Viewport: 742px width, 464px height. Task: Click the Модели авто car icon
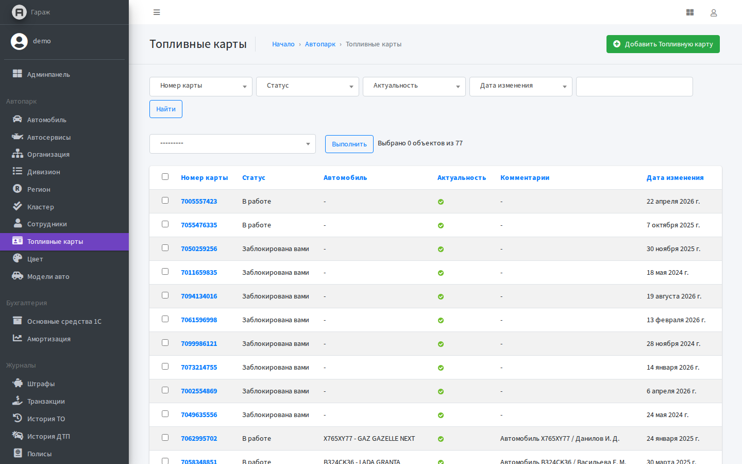click(x=18, y=276)
